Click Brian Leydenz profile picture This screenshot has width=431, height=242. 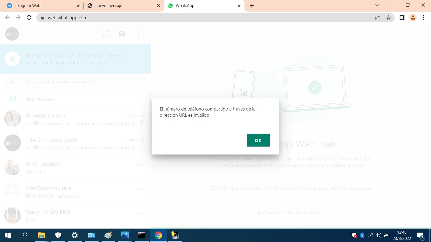[x=13, y=167]
